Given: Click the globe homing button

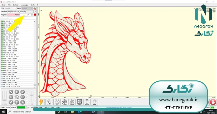Looking at the screenshot, I should coord(57,102).
